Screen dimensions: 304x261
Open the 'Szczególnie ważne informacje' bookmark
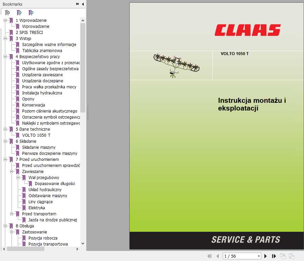[x=49, y=44]
